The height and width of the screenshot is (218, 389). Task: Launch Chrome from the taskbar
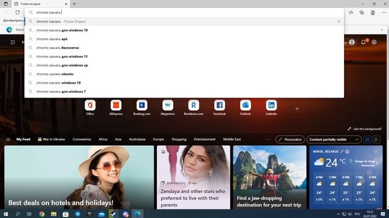coord(42,214)
